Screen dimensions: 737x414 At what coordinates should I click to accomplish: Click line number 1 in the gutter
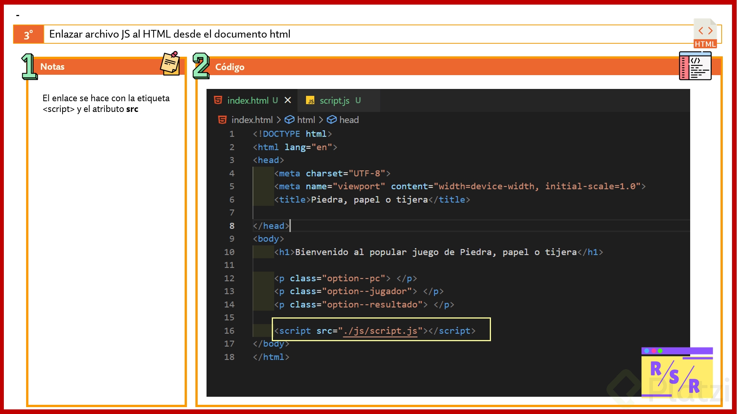pos(232,134)
